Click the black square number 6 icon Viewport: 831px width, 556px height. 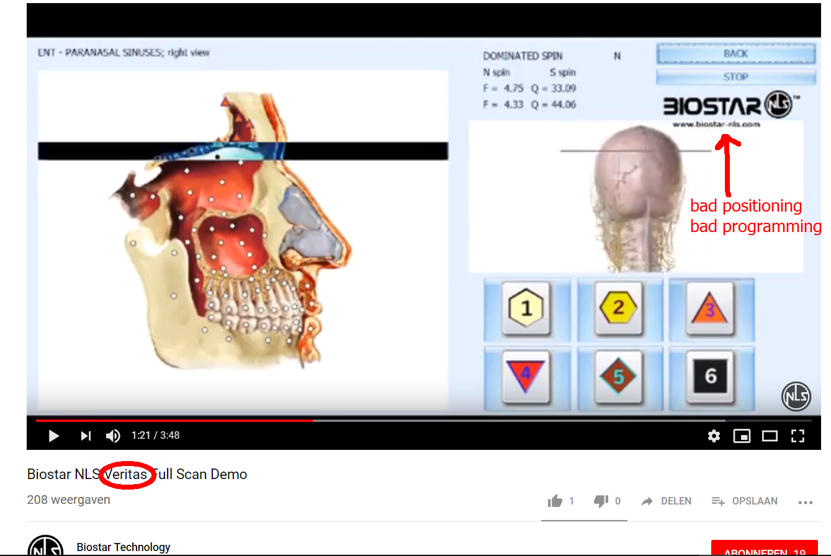coord(711,375)
